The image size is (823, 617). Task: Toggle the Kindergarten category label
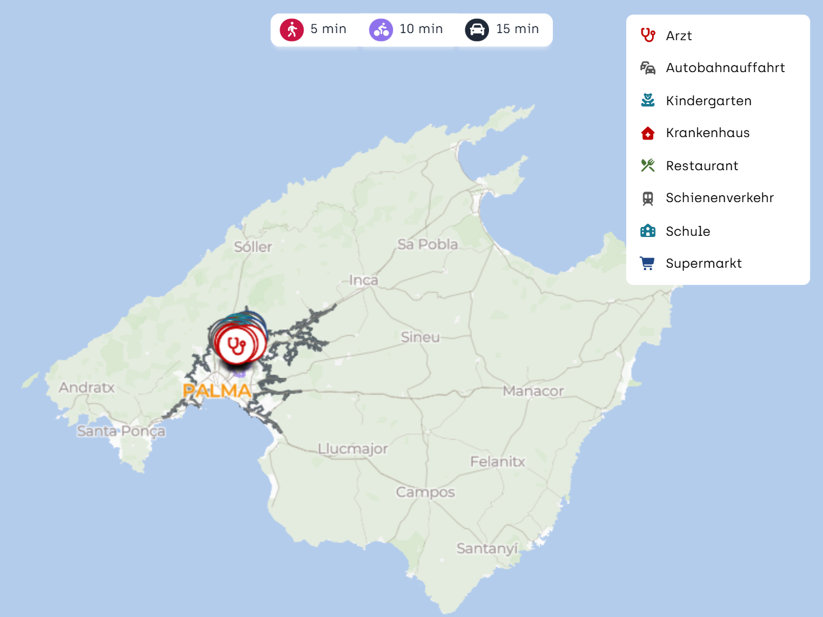[708, 101]
